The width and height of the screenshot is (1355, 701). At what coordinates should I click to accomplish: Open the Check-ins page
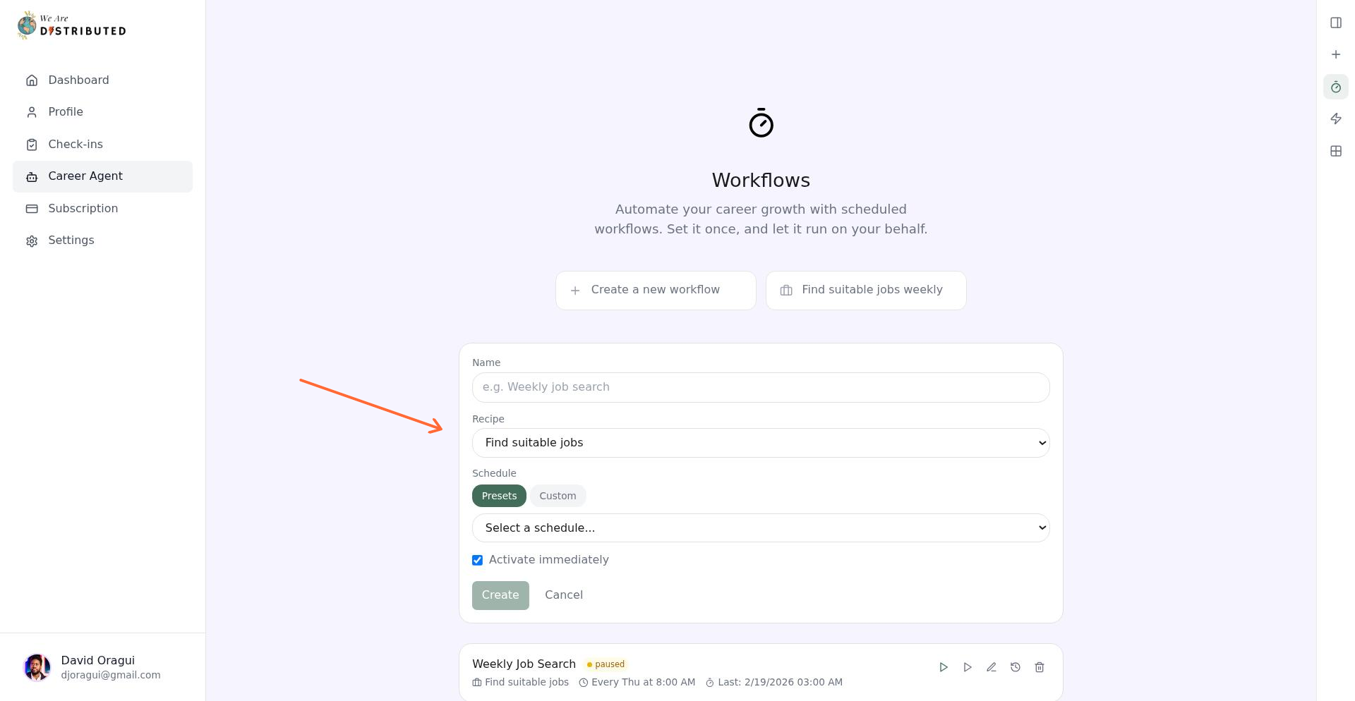(75, 144)
